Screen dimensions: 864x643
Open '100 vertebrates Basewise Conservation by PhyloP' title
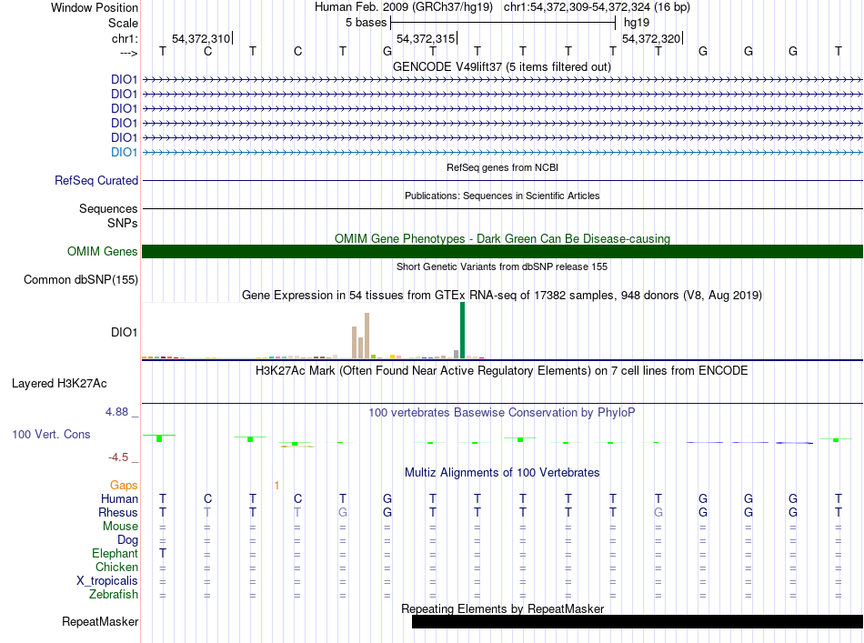click(x=502, y=412)
